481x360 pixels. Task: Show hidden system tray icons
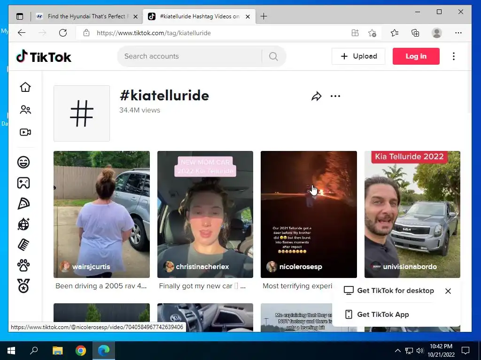coord(397,351)
